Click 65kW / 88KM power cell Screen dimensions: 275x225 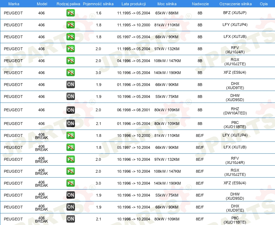[167, 13]
